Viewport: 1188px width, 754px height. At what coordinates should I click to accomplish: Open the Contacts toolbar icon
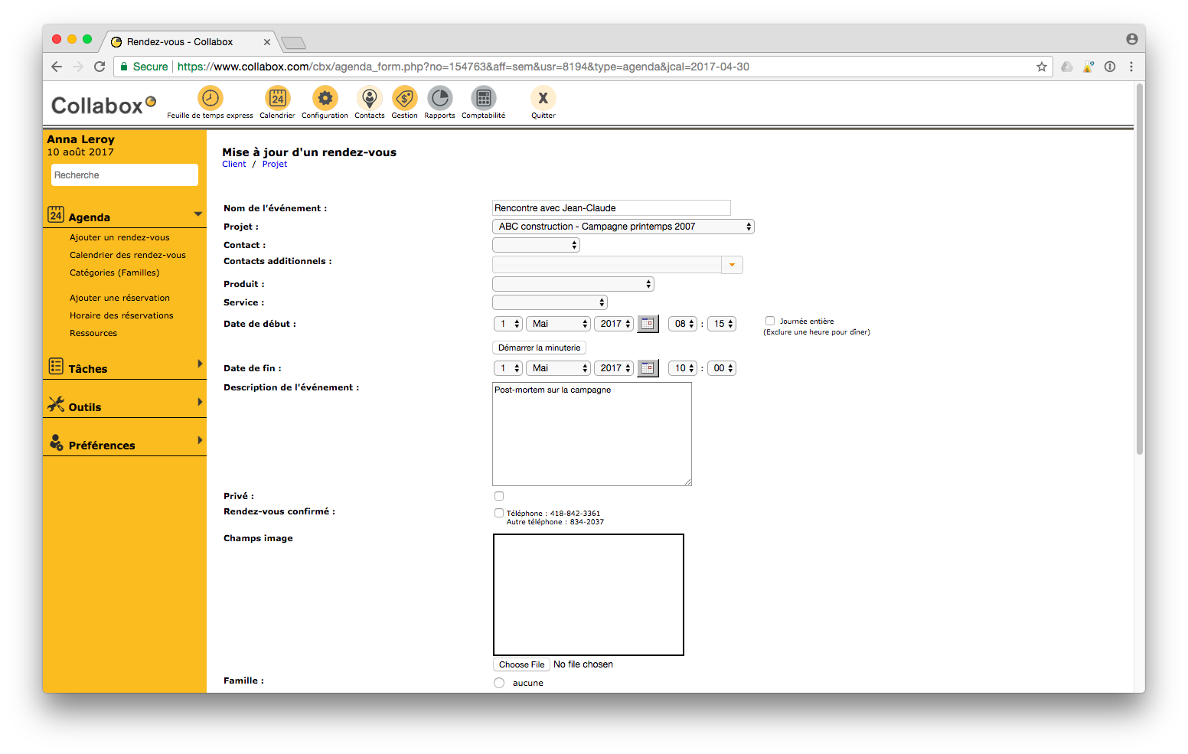pyautogui.click(x=369, y=99)
